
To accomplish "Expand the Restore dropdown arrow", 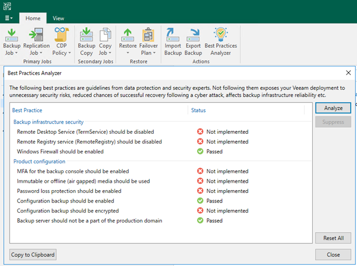I will (128, 53).
